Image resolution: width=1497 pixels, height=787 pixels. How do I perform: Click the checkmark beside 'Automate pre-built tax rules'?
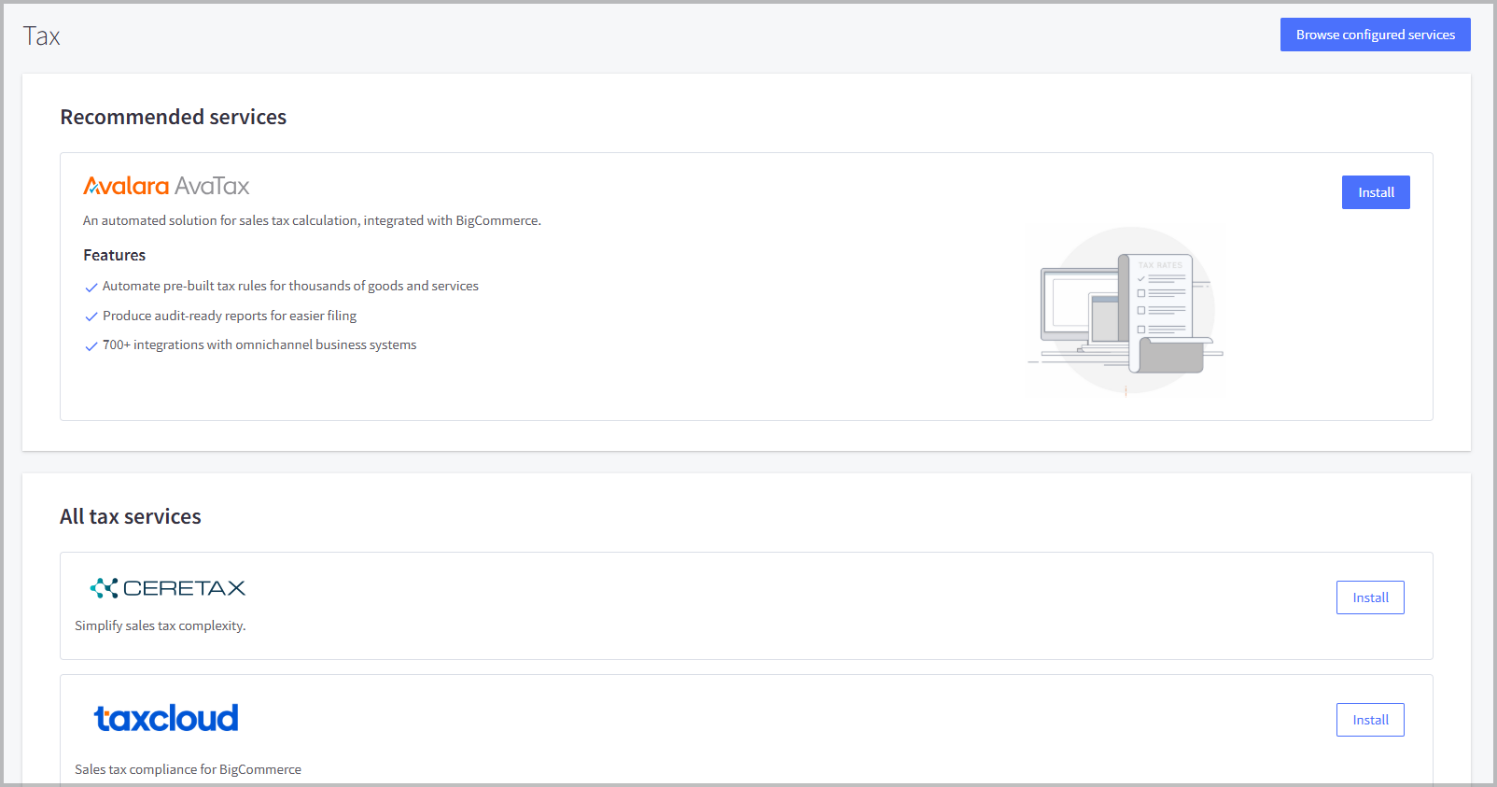(91, 288)
